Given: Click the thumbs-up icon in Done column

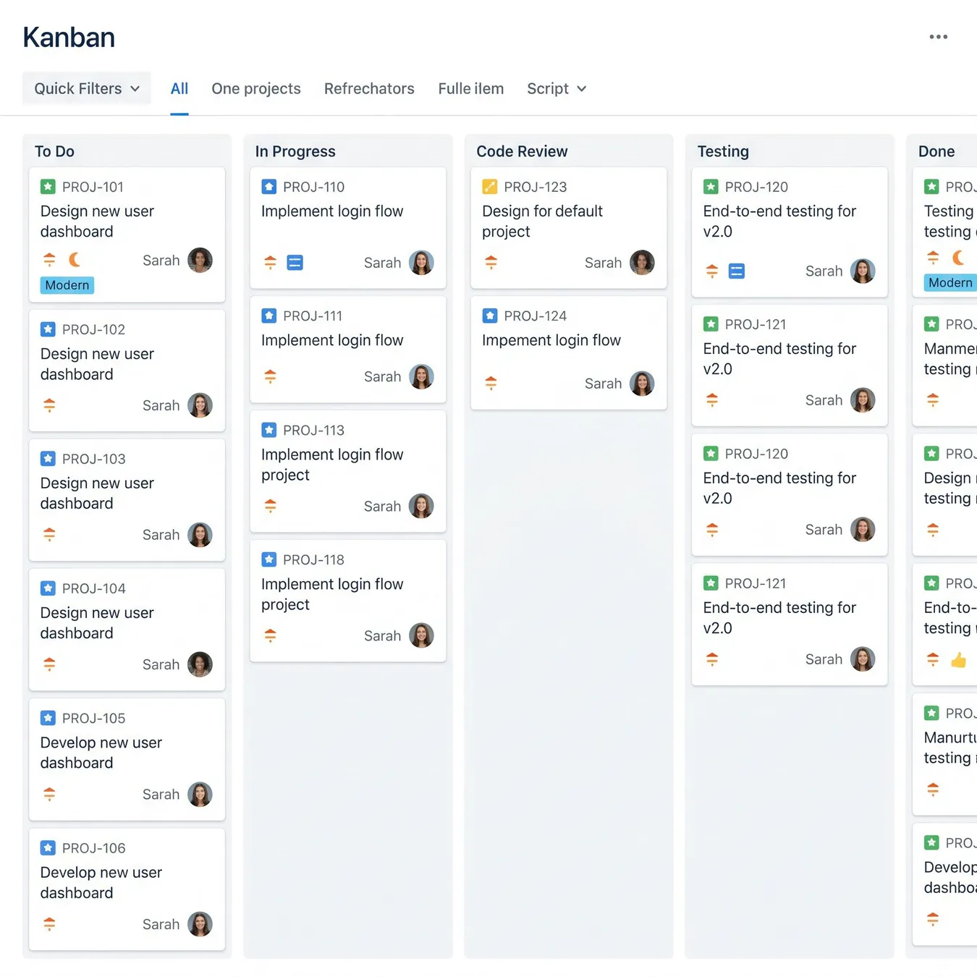Looking at the screenshot, I should coord(958,659).
